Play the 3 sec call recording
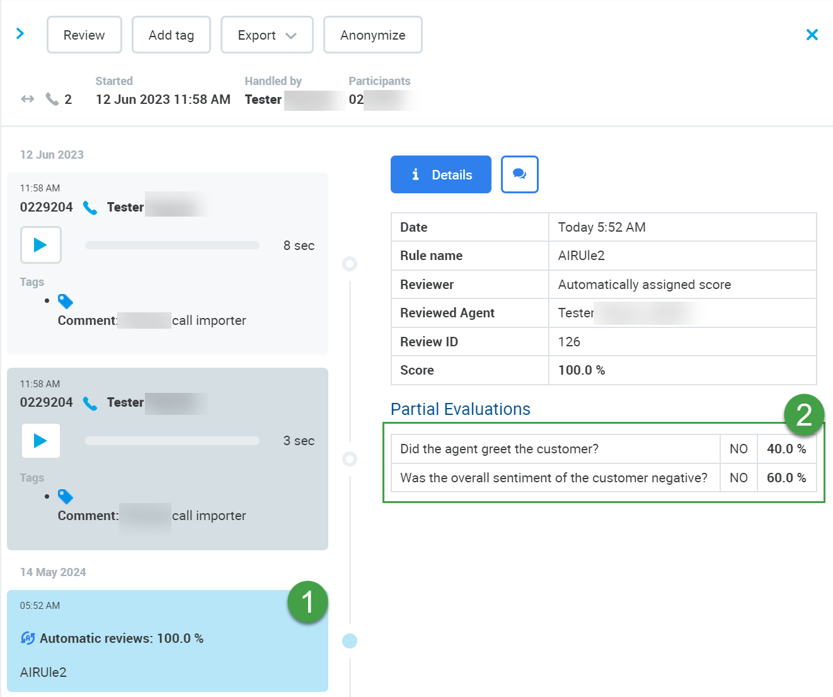The width and height of the screenshot is (833, 697). [41, 441]
